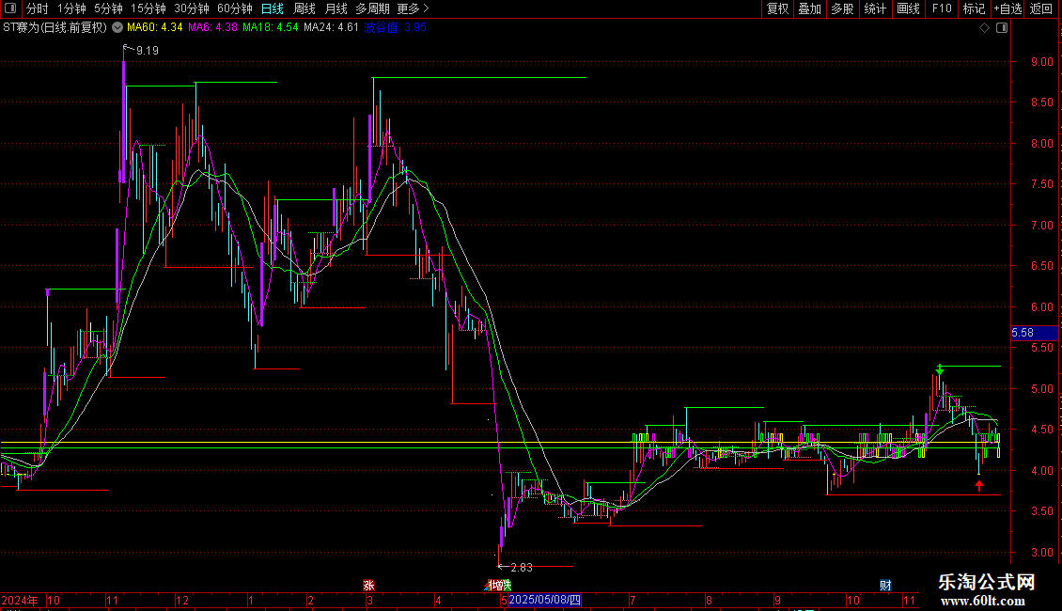The height and width of the screenshot is (611, 1062).
Task: Open the 复权 adjustment menu
Action: [x=777, y=8]
